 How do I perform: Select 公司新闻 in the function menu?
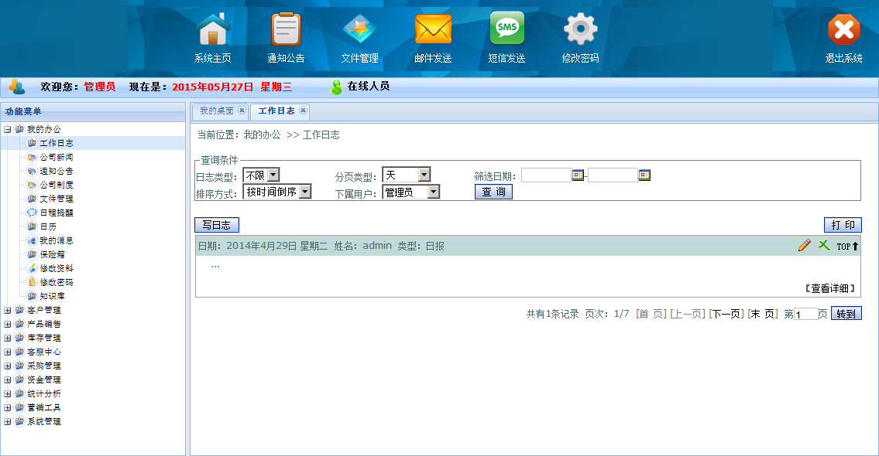(x=57, y=157)
